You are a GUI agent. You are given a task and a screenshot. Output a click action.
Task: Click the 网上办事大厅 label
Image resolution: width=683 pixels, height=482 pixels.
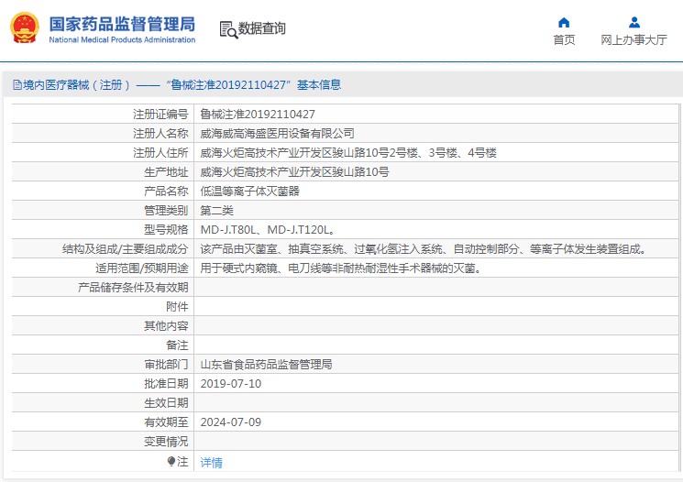pos(633,39)
